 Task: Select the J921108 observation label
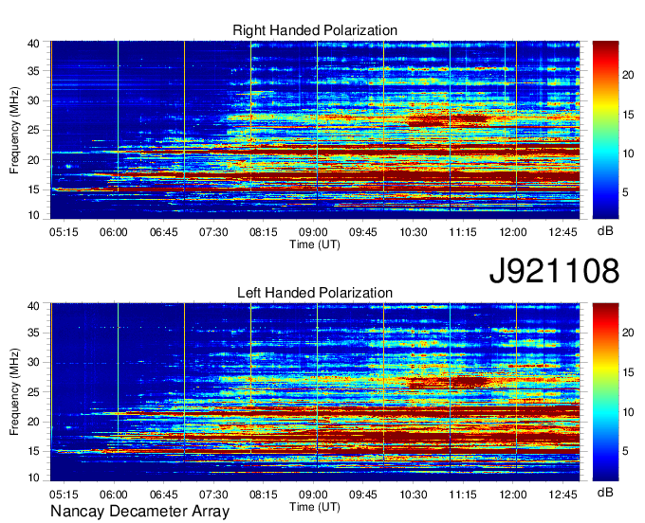point(554,271)
